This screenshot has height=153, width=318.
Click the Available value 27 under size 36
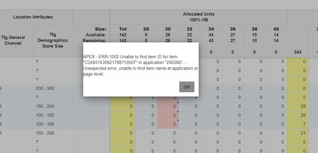click(233, 35)
